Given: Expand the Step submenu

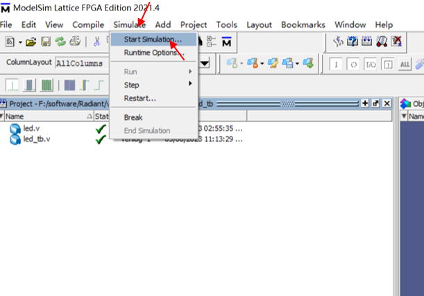Looking at the screenshot, I should 153,85.
